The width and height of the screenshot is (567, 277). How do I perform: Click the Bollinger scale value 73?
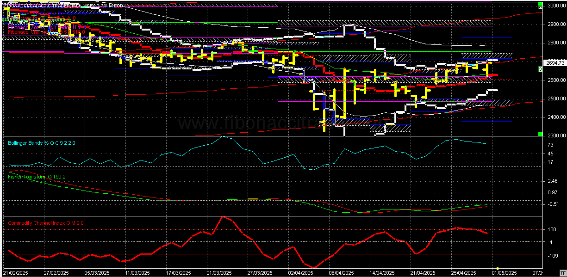click(550, 145)
